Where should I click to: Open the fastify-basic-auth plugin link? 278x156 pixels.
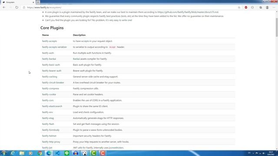(51, 65)
